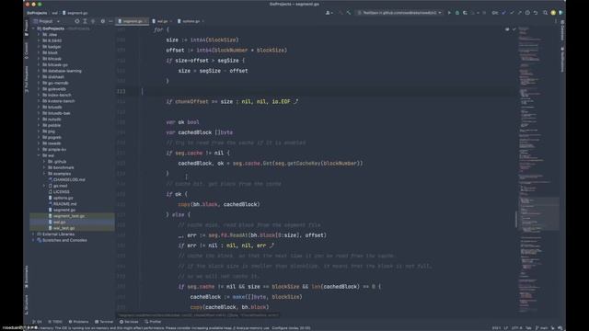Open the Project view selector dropdown
589x331 pixels.
click(47, 21)
